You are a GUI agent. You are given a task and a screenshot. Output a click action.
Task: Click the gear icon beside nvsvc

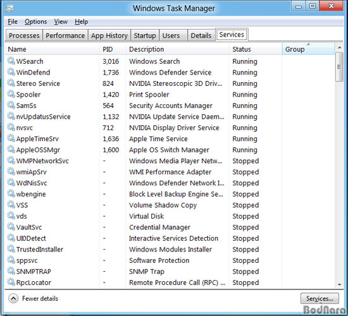(x=11, y=127)
